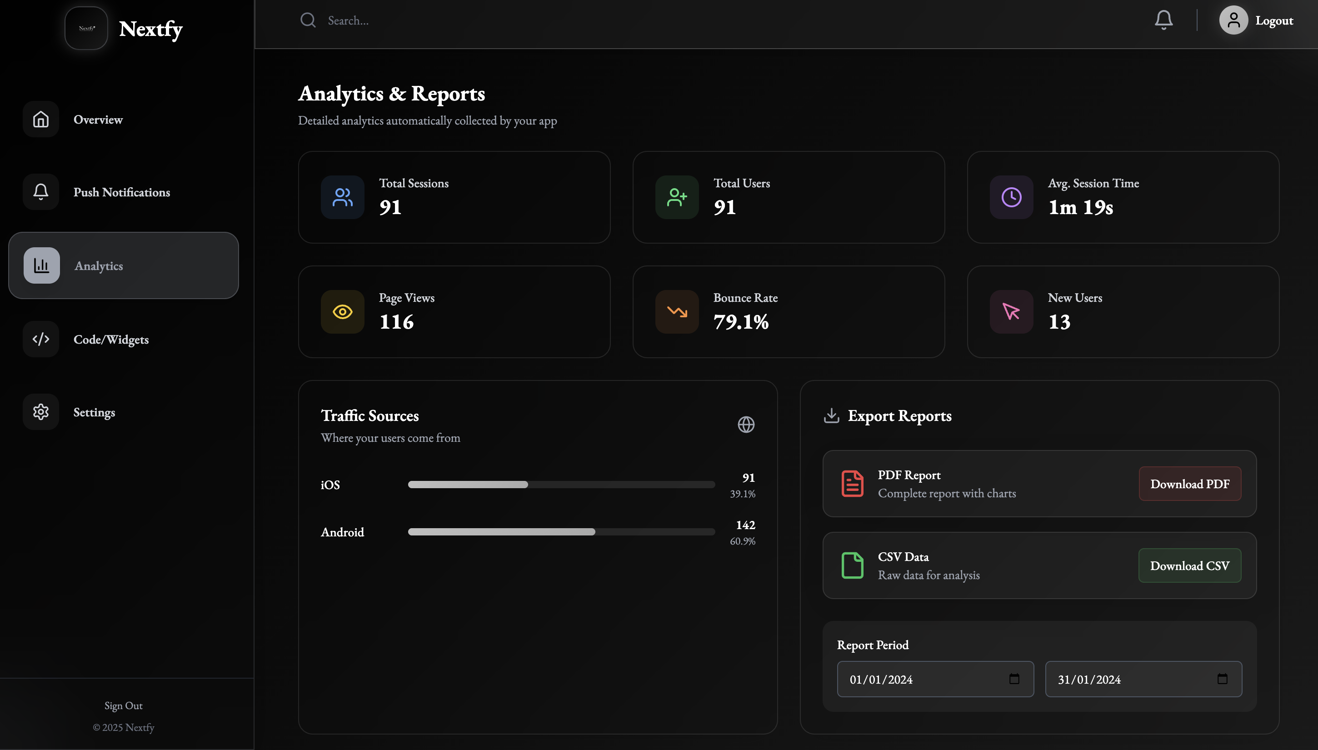Click the globe icon in Traffic Sources
Image resolution: width=1318 pixels, height=750 pixels.
tap(745, 425)
